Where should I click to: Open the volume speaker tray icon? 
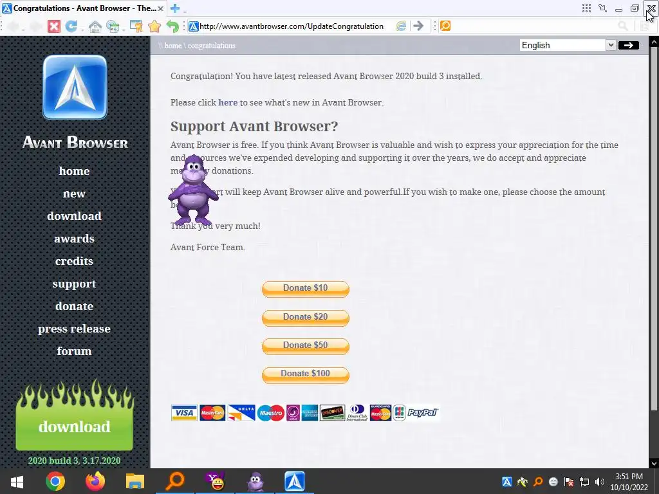pos(600,482)
